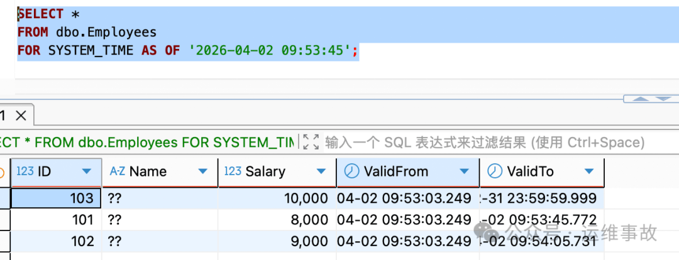Select the ValidTo cell ending 09:54:05.731
The height and width of the screenshot is (260, 679).
pos(541,241)
